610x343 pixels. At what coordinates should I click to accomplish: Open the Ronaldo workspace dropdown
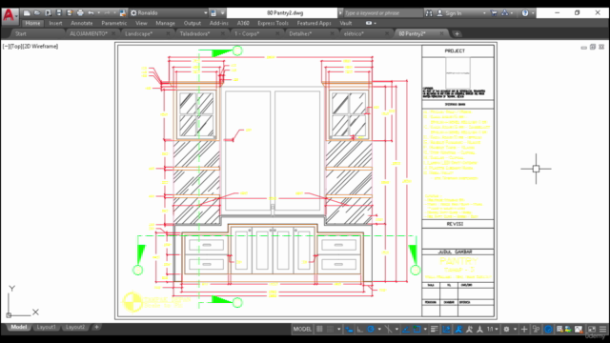tap(169, 12)
